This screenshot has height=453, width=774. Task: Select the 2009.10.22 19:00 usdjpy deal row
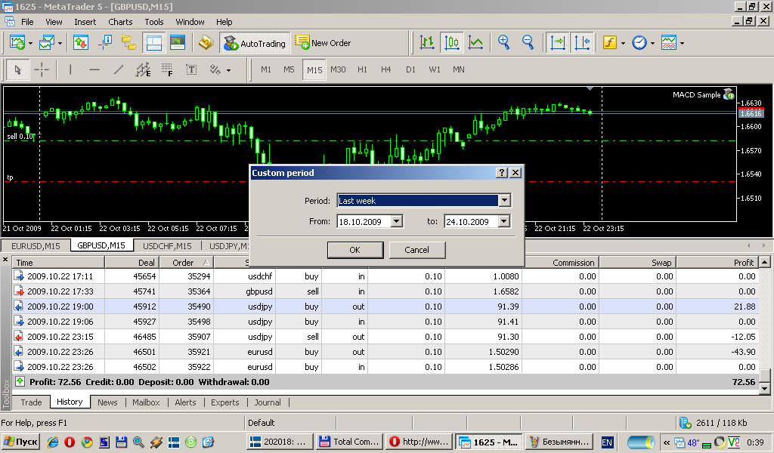385,306
